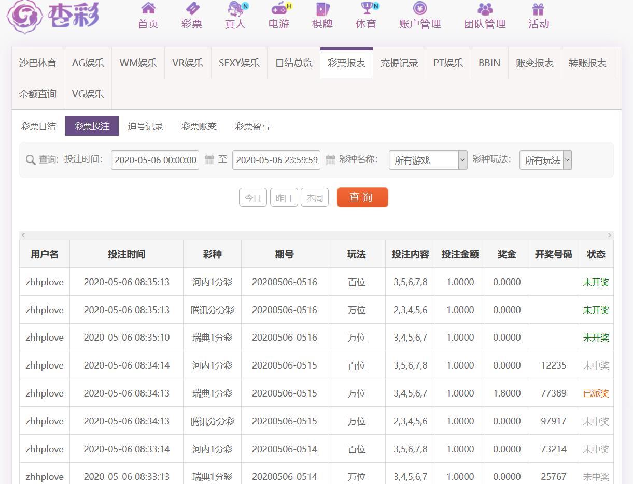The image size is (633, 484).
Task: Open calendar picker beside start time field
Action: [x=209, y=160]
